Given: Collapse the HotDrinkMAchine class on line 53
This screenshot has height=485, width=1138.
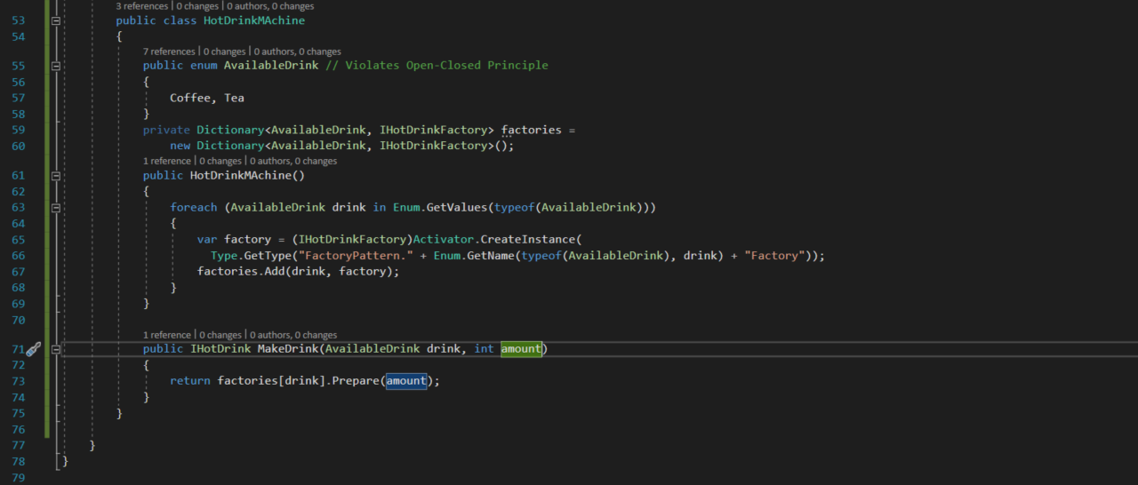Looking at the screenshot, I should pyautogui.click(x=56, y=20).
